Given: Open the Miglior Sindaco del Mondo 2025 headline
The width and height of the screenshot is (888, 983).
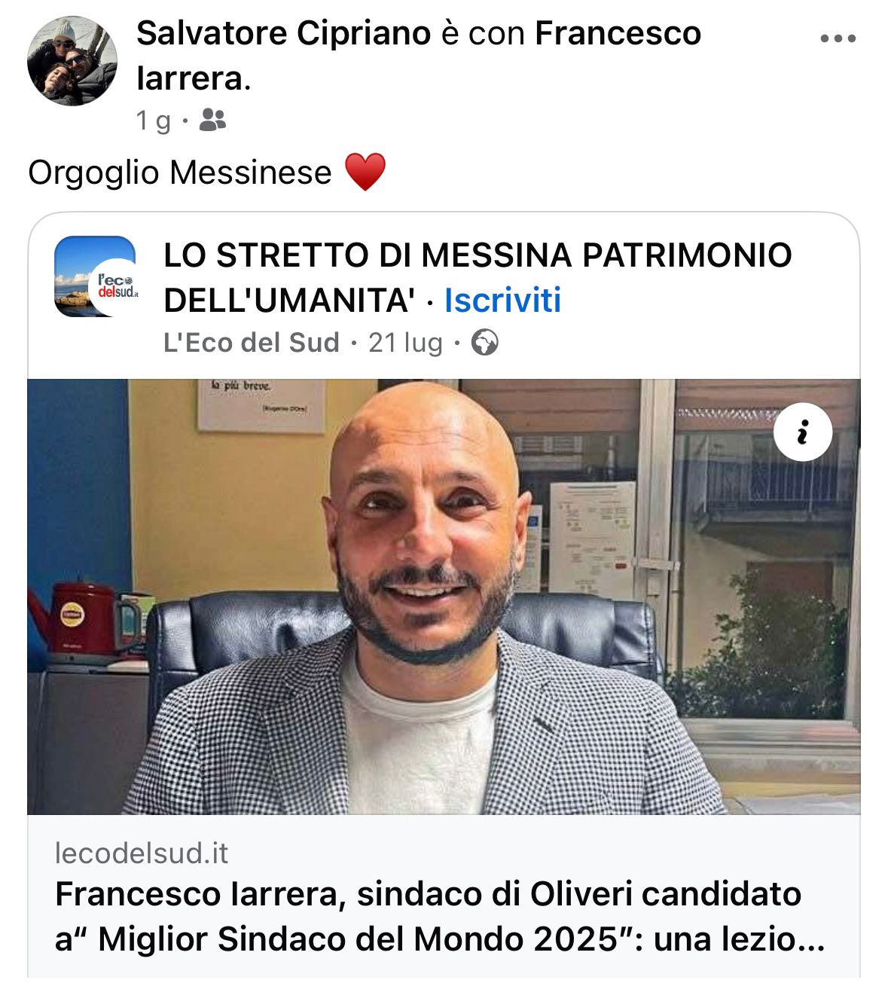Looking at the screenshot, I should pyautogui.click(x=440, y=917).
